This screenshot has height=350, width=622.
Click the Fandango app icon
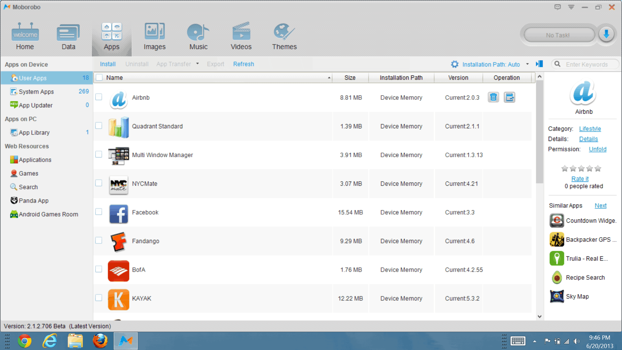coord(118,241)
